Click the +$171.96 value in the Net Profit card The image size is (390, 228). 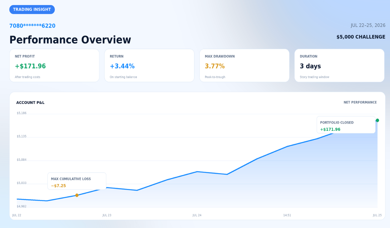point(30,66)
